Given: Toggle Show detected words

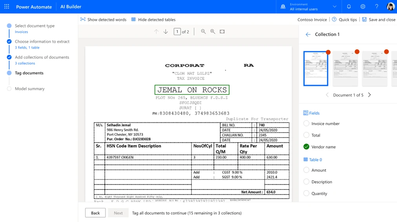Looking at the screenshot, I should point(103,20).
